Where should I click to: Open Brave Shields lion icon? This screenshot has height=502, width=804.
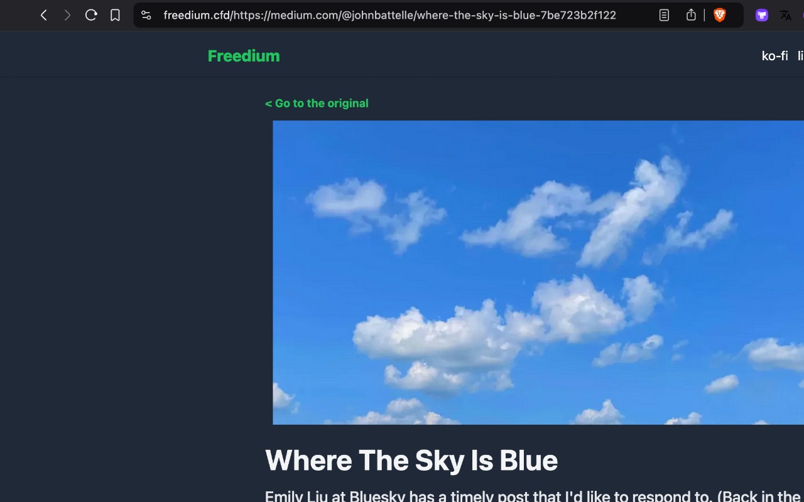tap(720, 15)
